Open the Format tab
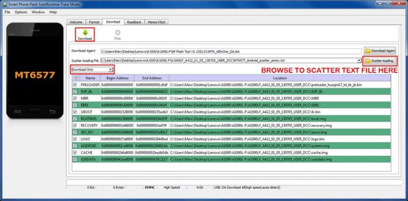This screenshot has height=201, width=408. coord(94,22)
